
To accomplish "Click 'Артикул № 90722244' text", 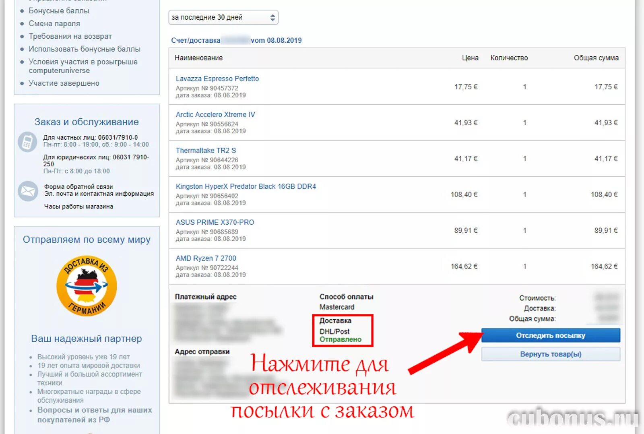I will [x=207, y=268].
